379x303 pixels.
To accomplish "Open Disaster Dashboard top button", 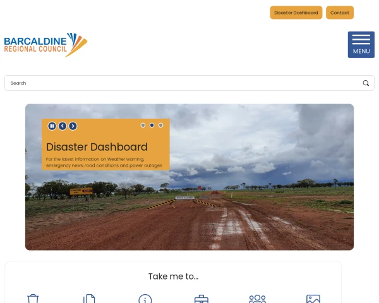I will [296, 13].
